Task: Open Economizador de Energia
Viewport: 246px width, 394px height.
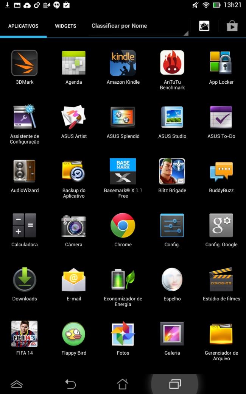Action: coord(123,280)
